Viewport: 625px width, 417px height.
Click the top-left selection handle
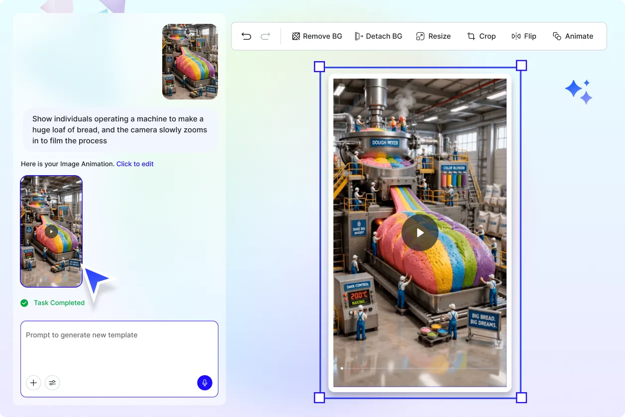319,67
